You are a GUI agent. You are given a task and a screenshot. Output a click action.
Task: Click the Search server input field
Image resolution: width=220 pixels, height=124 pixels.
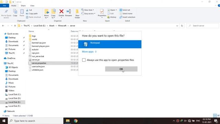click(202, 26)
